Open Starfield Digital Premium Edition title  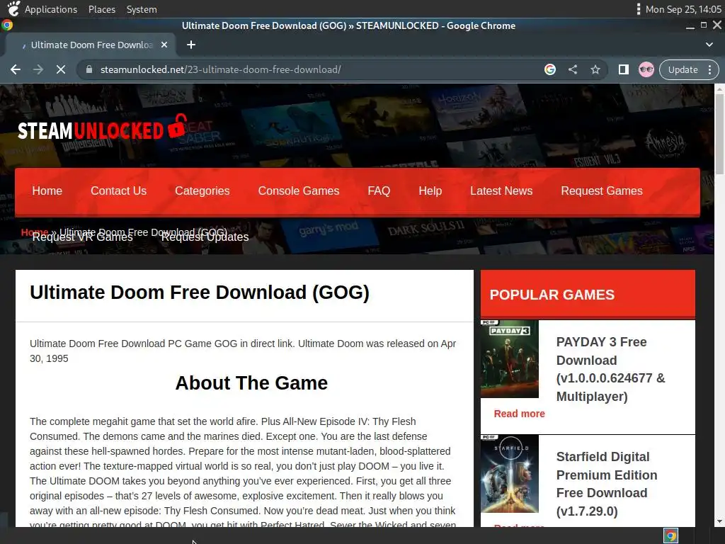(606, 484)
